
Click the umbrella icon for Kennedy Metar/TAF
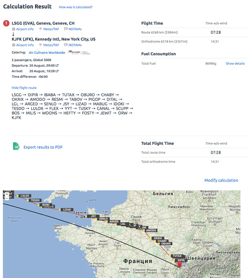tap(40, 45)
